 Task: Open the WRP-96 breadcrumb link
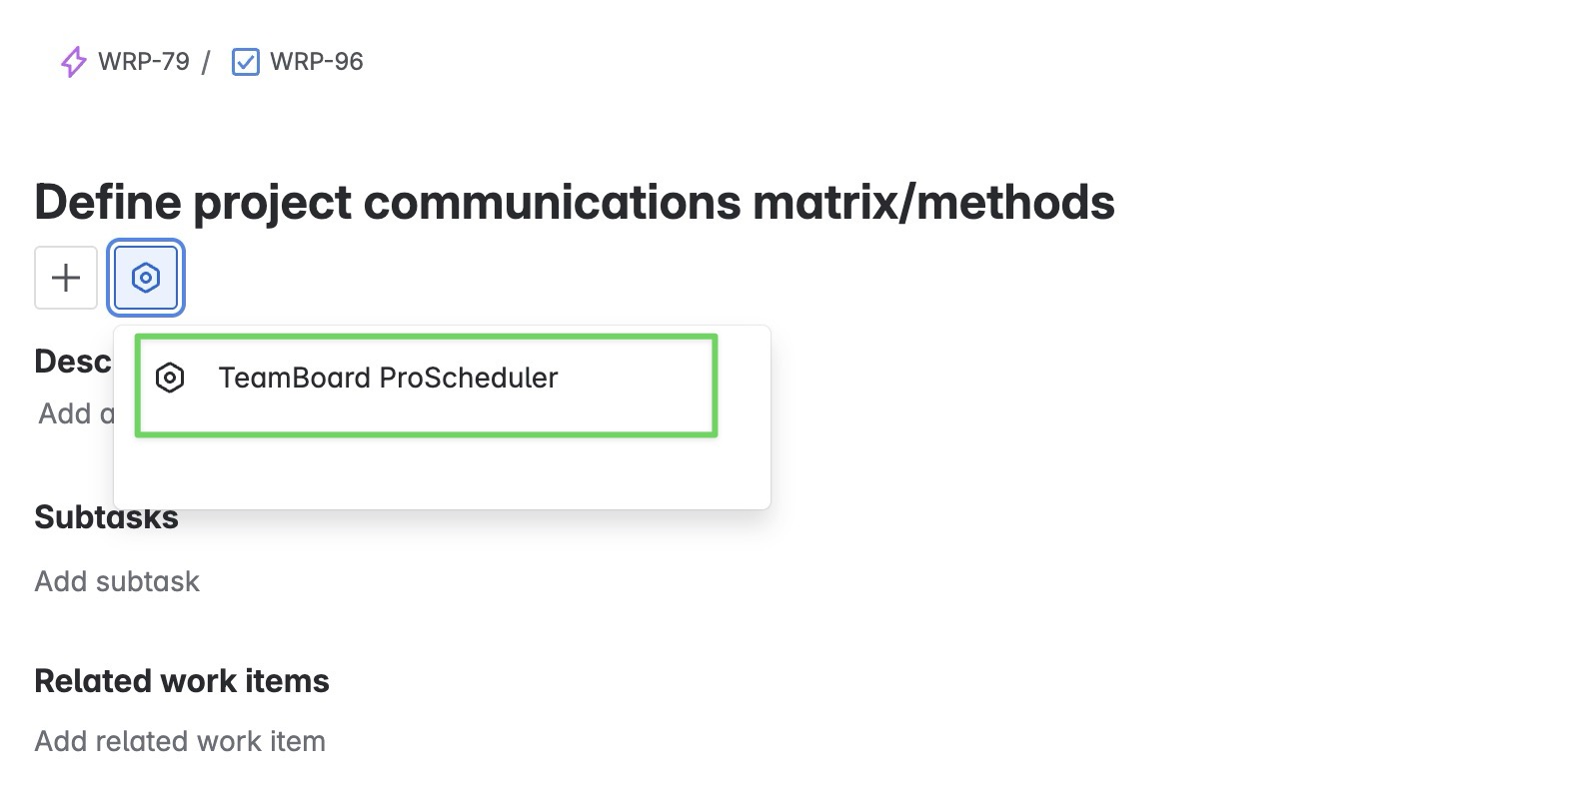pyautogui.click(x=317, y=62)
